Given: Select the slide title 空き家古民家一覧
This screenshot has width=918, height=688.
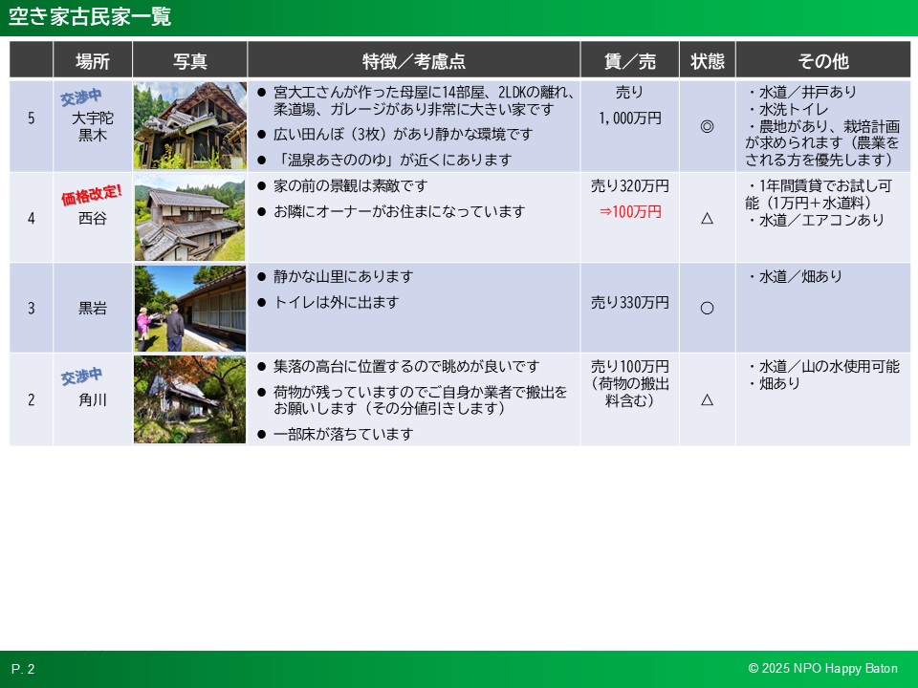Looking at the screenshot, I should pyautogui.click(x=90, y=16).
